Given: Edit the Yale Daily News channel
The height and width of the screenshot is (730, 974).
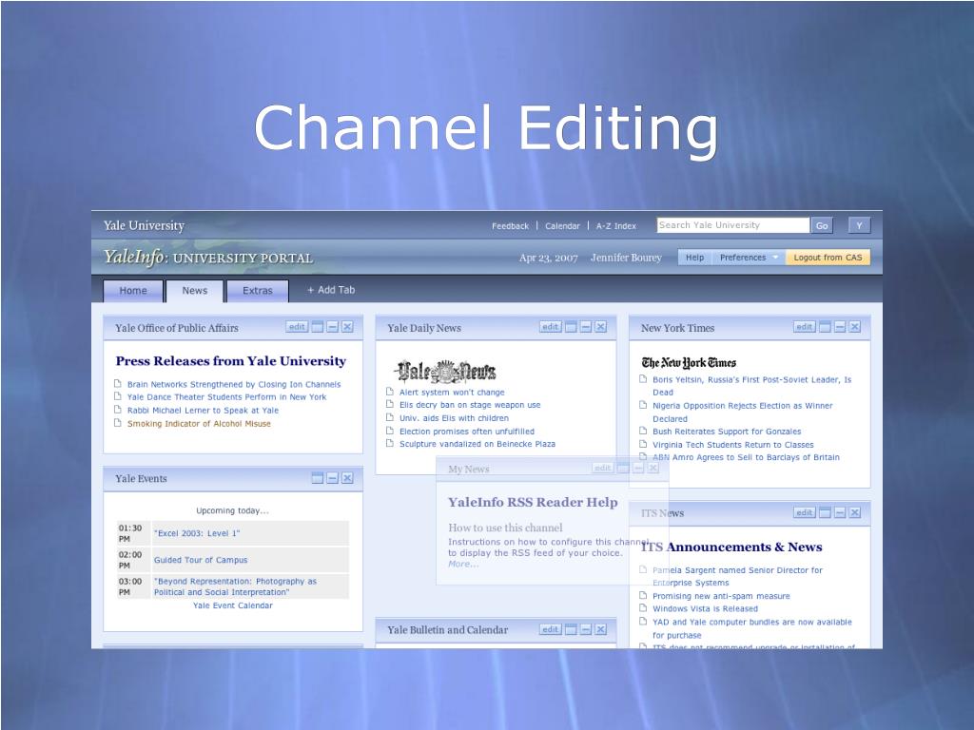Looking at the screenshot, I should click(550, 327).
